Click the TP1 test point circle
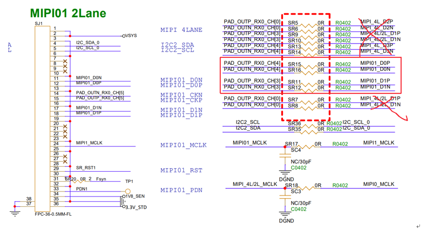 [x=128, y=191]
